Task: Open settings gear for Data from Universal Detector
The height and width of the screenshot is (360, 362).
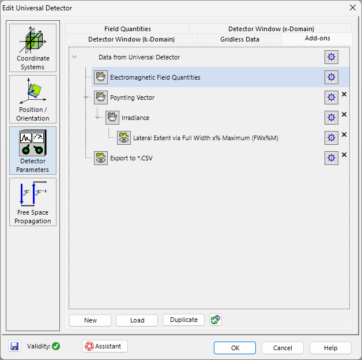Action: coord(331,57)
